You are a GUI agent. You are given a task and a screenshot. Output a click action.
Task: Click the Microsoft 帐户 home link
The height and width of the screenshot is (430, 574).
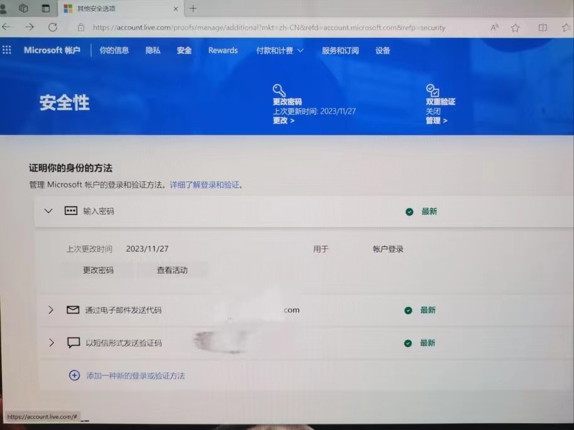[x=52, y=50]
